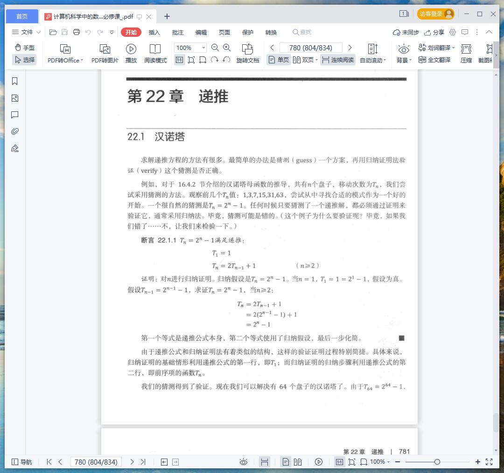Click the print icon

pyautogui.click(x=77, y=32)
